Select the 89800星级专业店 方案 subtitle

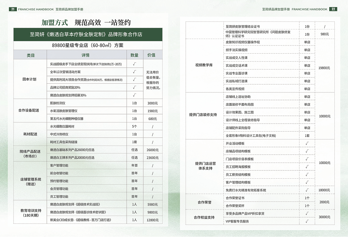pyautogui.click(x=88, y=45)
